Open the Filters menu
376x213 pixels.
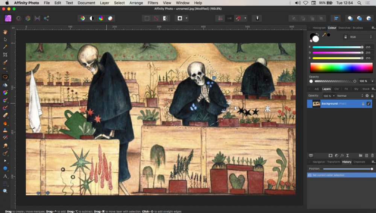click(153, 3)
